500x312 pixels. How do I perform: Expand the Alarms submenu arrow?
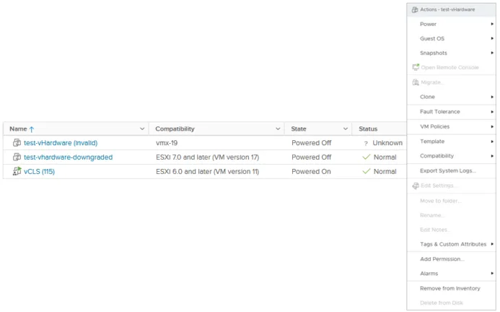pos(492,273)
